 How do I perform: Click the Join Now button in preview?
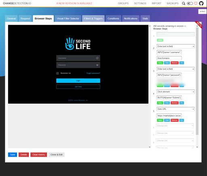point(78,87)
